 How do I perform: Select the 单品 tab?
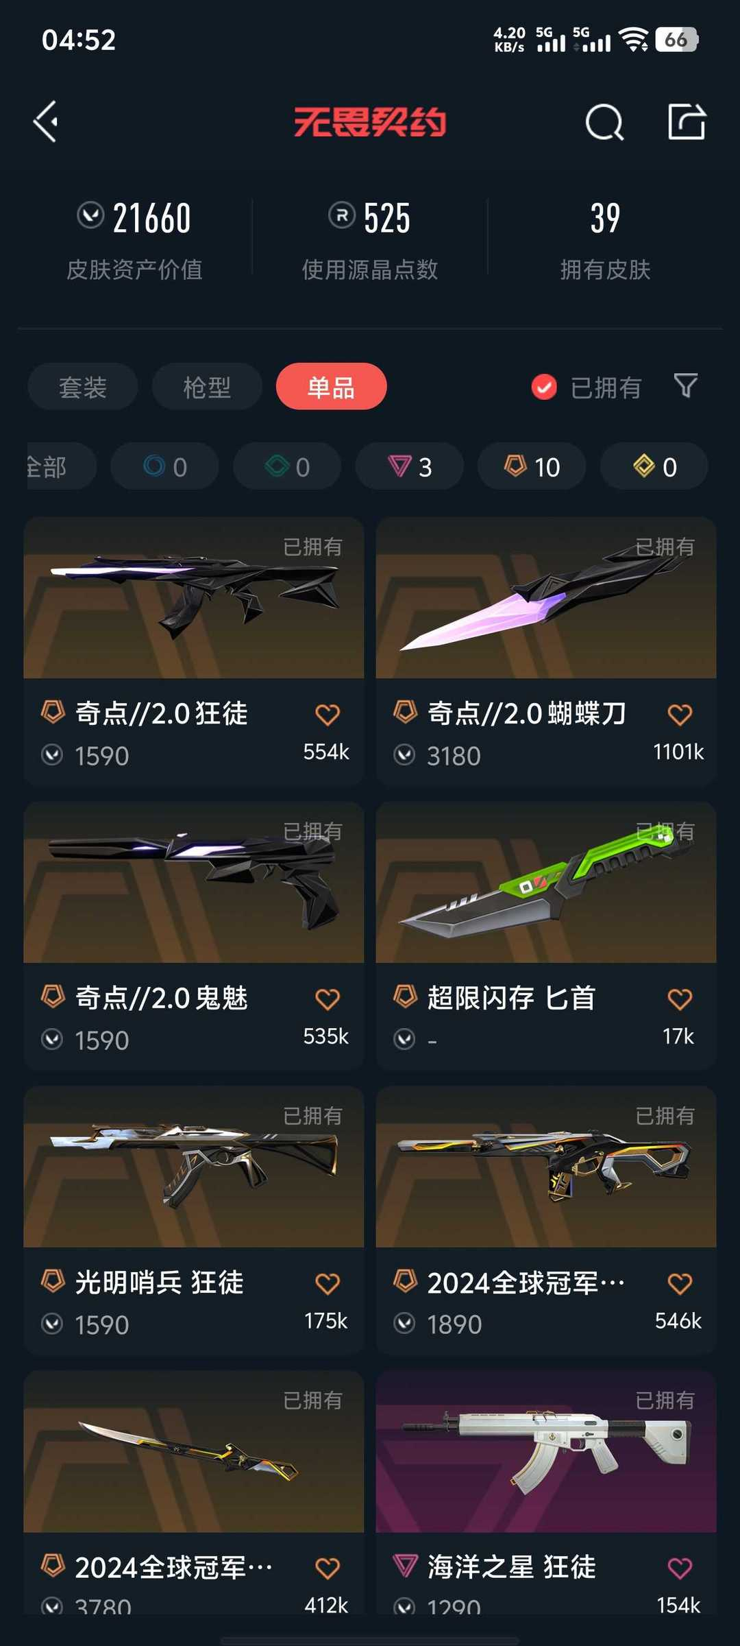[331, 387]
